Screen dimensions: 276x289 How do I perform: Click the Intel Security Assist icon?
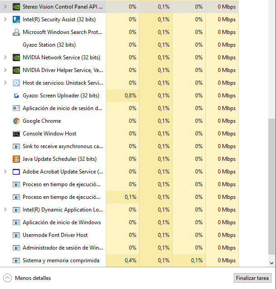click(x=16, y=19)
